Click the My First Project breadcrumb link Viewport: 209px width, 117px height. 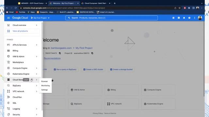click(84, 48)
